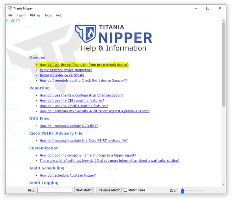Image resolution: width=232 pixels, height=200 pixels.
Task: Click the Home icon in the toolbar
Action: tap(8, 21)
